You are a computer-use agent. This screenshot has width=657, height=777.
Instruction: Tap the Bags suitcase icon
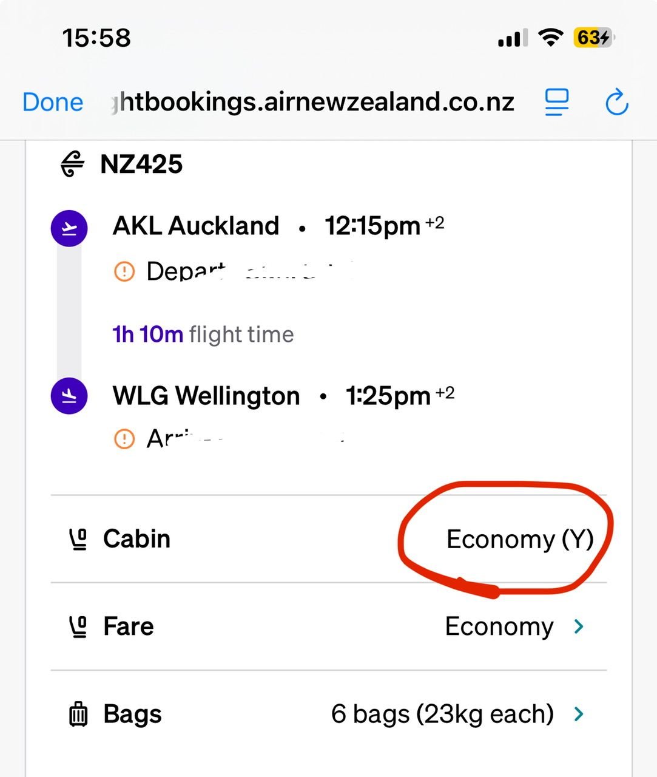coord(78,714)
